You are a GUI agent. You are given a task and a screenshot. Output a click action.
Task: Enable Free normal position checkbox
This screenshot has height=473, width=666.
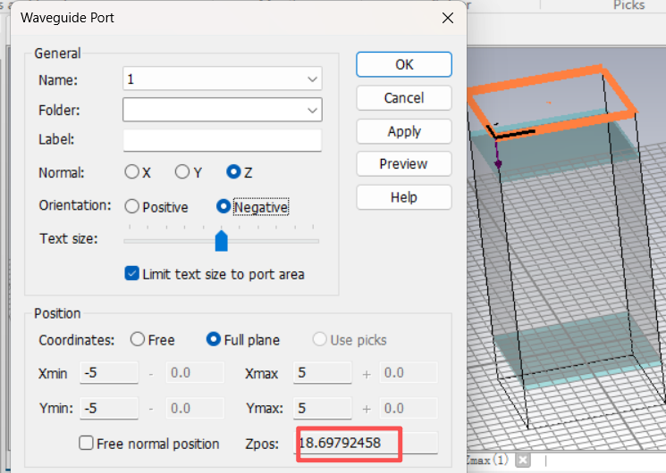pyautogui.click(x=86, y=443)
